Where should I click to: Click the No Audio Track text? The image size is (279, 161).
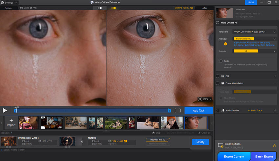(x=255, y=111)
